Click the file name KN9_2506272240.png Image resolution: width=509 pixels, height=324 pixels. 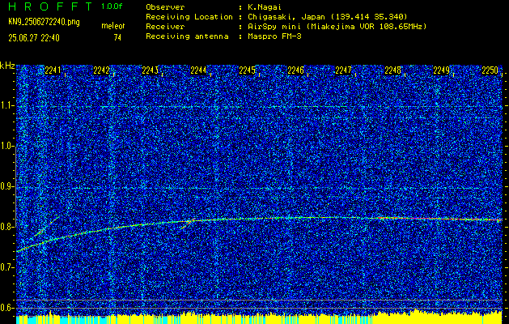pos(44,22)
